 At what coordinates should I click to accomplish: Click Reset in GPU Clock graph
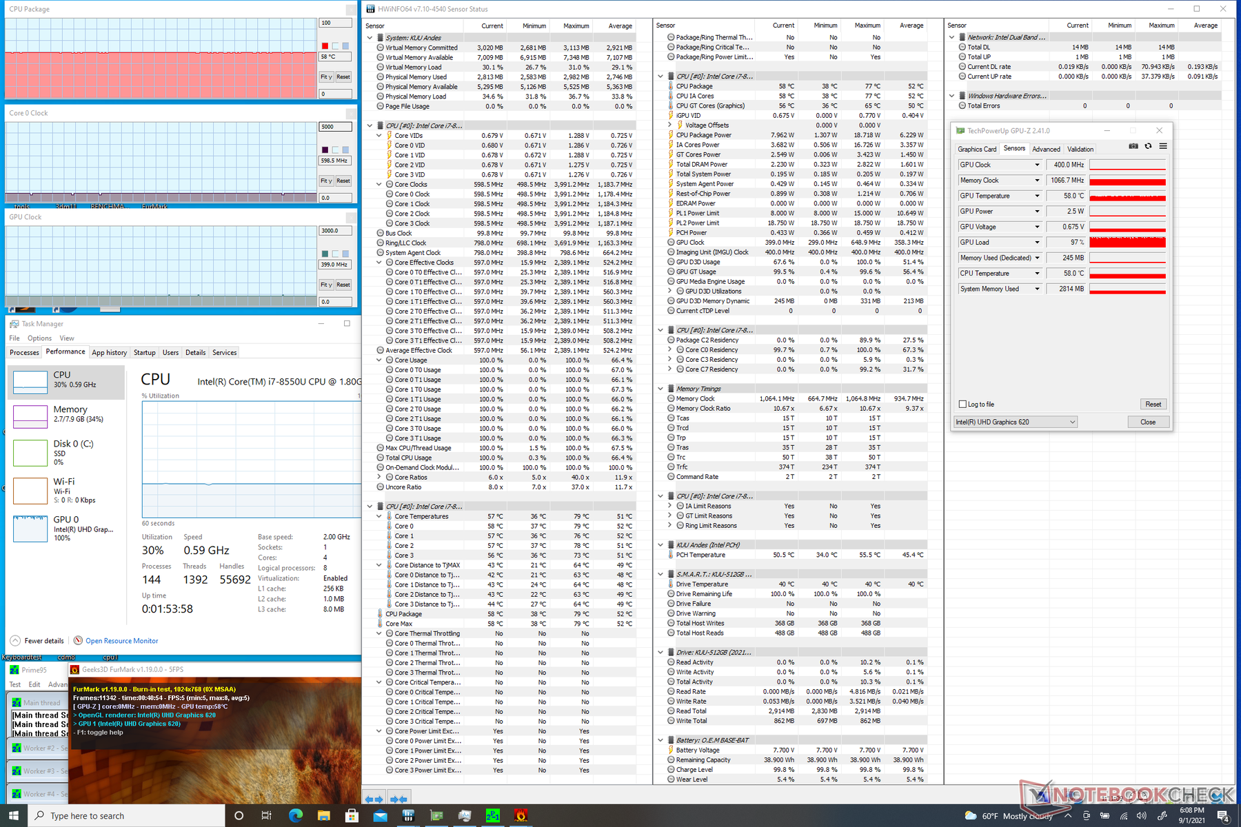coord(343,285)
